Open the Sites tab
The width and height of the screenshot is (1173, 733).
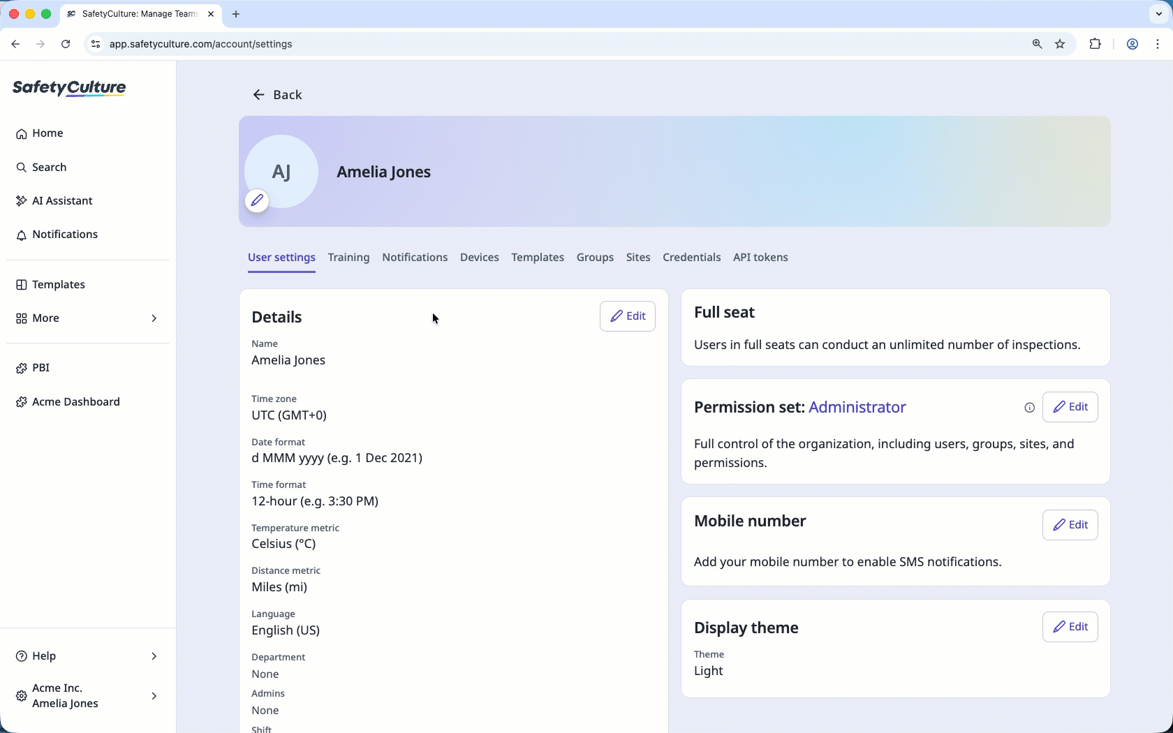click(638, 258)
